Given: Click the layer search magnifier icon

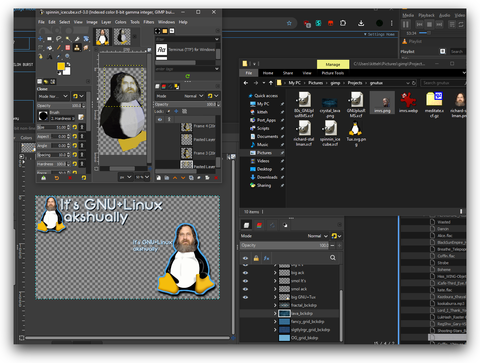Looking at the screenshot, I should (333, 258).
